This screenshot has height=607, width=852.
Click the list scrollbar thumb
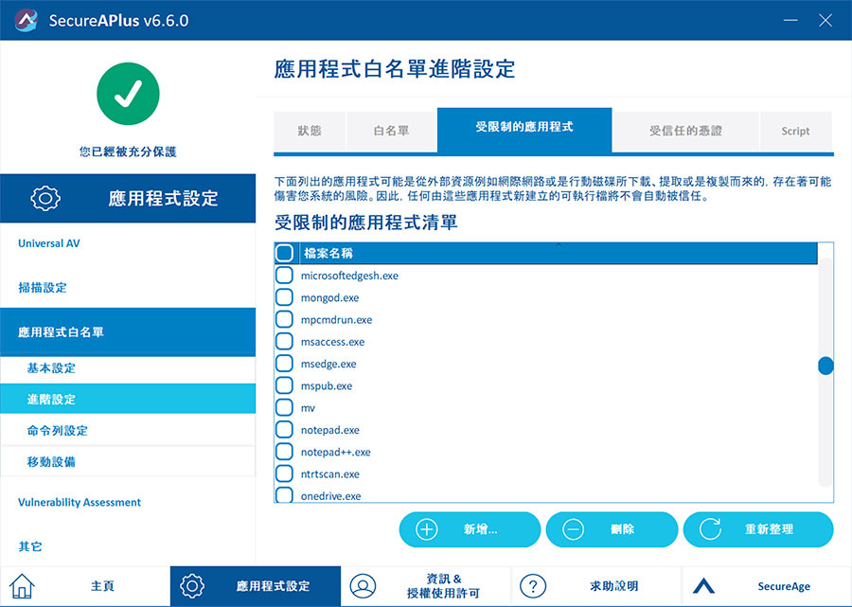825,366
